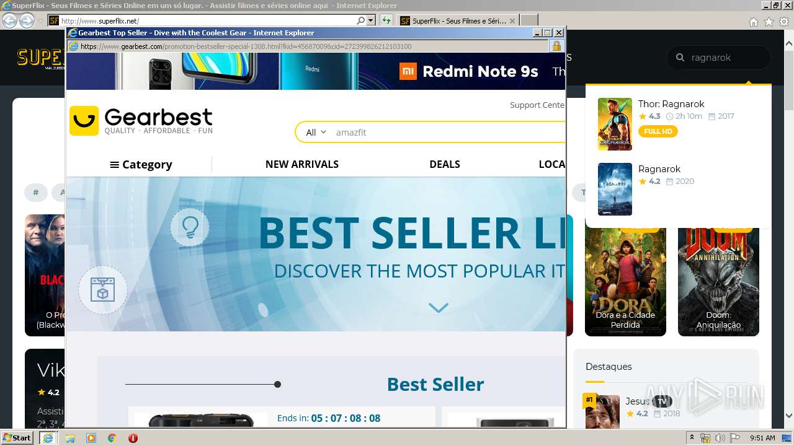Open the media player taskbar icon

click(x=91, y=438)
